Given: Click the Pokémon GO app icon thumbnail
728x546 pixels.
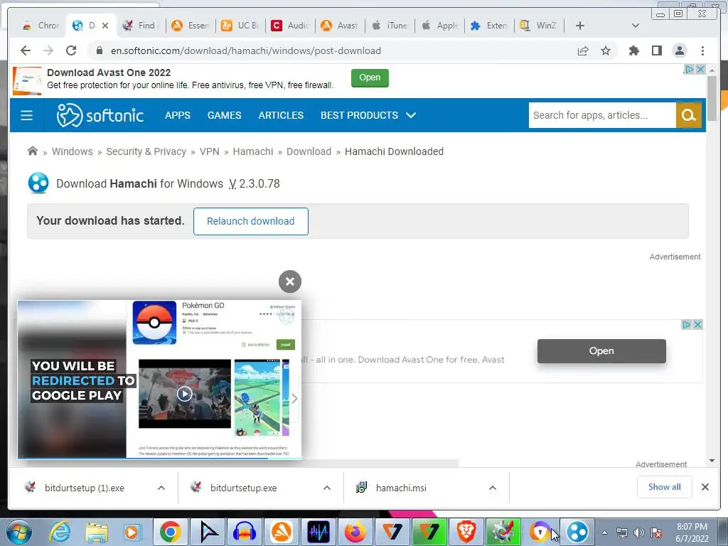Looking at the screenshot, I should point(154,323).
